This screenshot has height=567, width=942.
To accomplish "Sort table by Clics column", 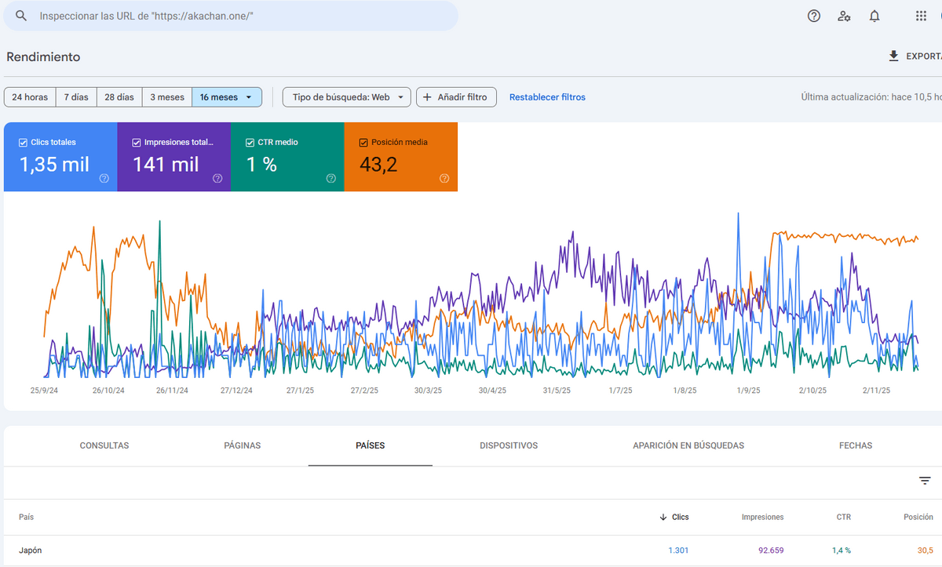I will pos(680,517).
